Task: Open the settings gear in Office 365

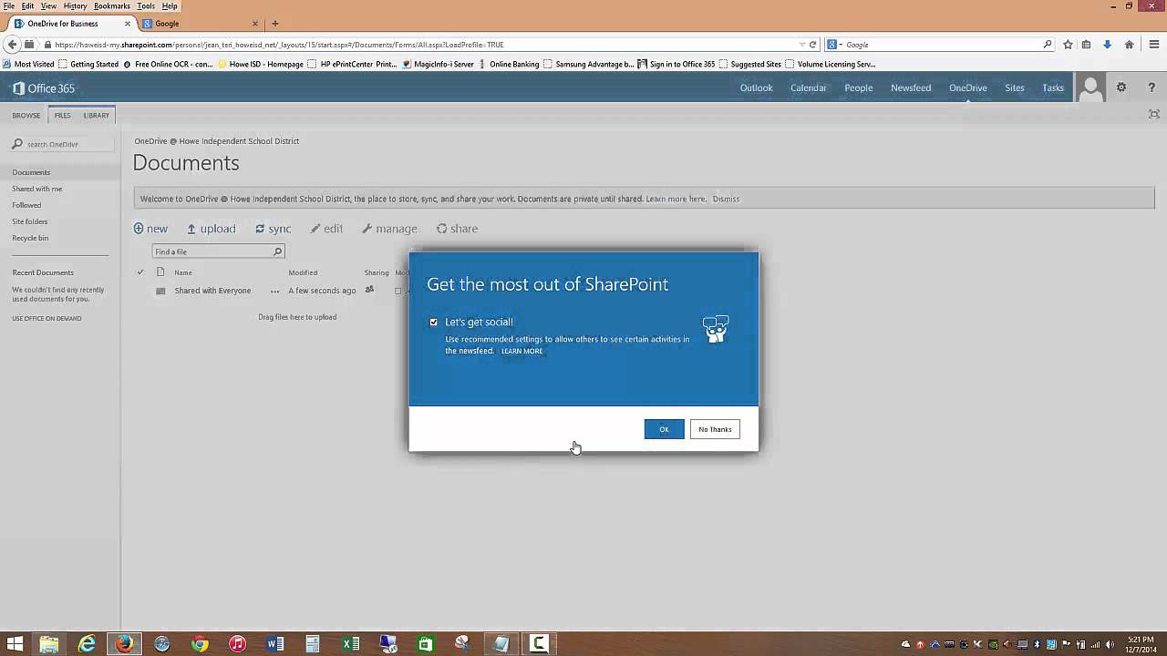Action: click(1121, 88)
